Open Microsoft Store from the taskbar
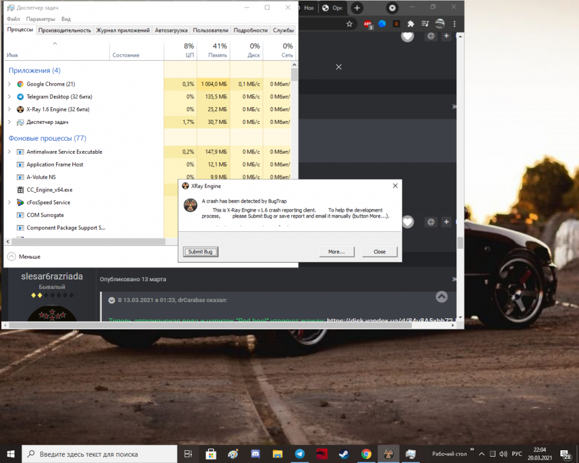Screen dimensions: 579x463 click(211, 454)
